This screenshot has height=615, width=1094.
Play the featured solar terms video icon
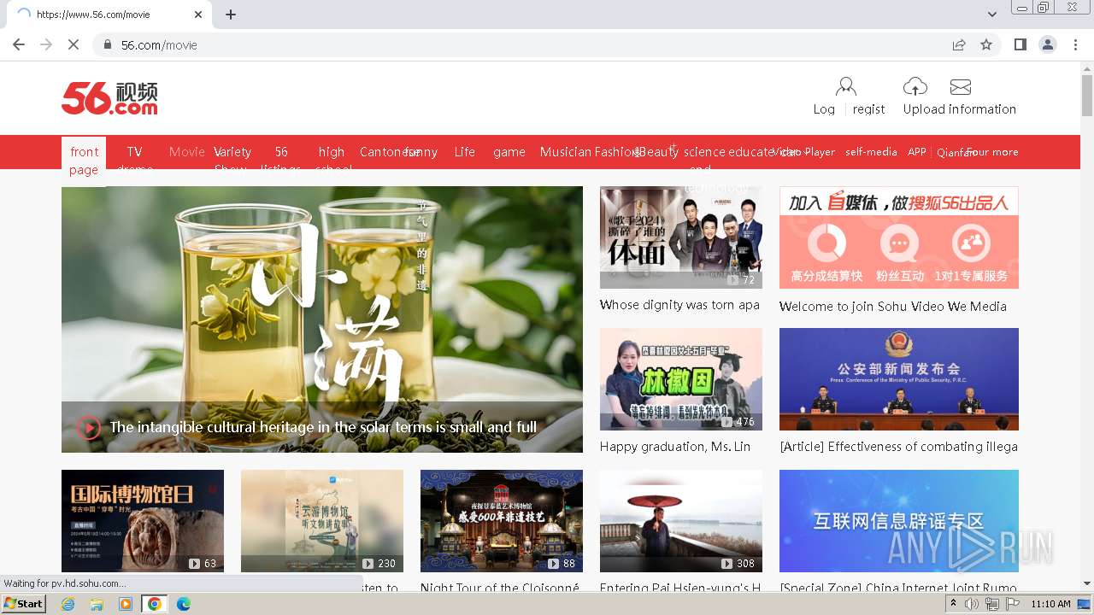[89, 427]
